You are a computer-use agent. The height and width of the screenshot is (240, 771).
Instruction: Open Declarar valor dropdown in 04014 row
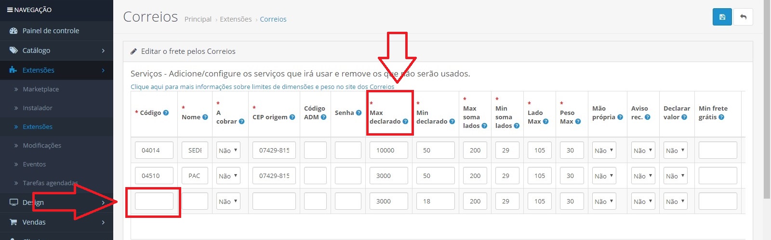[x=676, y=150]
